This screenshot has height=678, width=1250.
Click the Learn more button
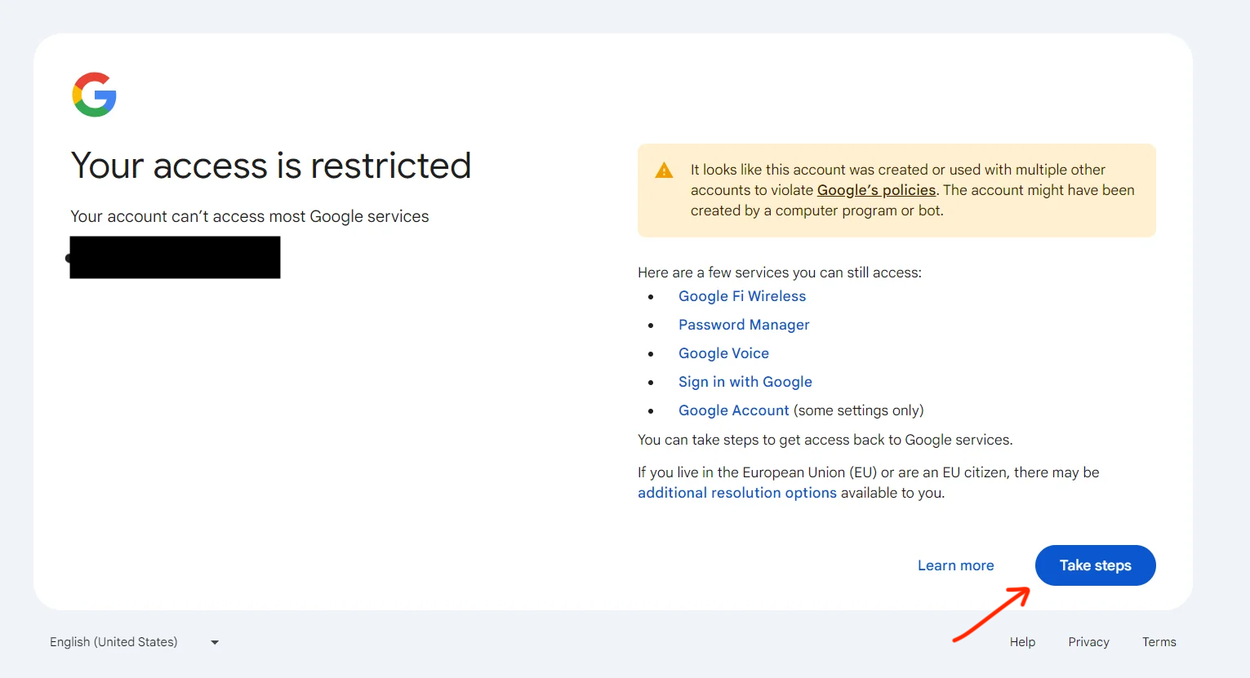[x=955, y=565]
